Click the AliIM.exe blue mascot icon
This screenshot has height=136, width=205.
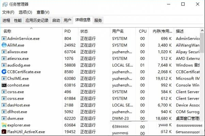pos(4,45)
